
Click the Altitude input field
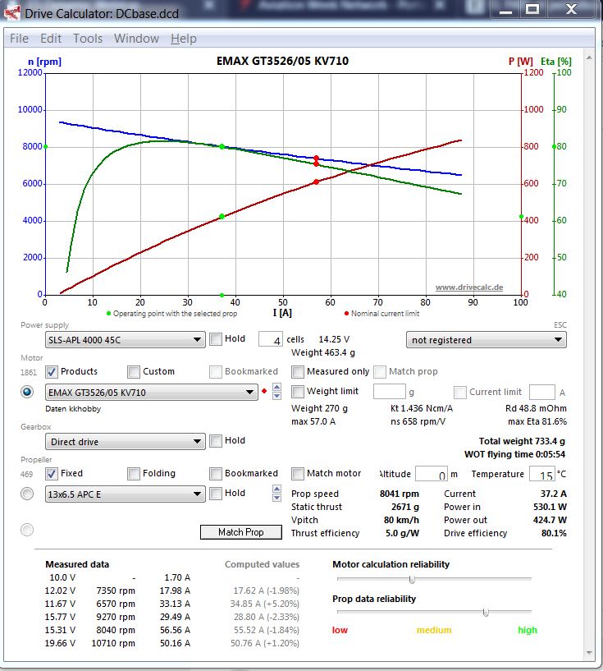point(430,475)
